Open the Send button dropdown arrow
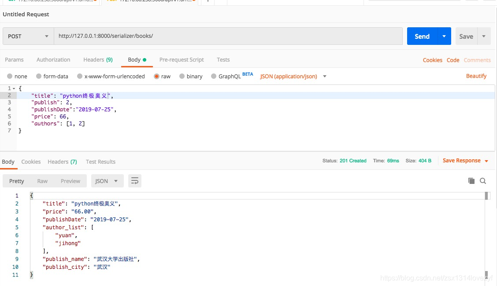This screenshot has height=286, width=497. click(444, 37)
